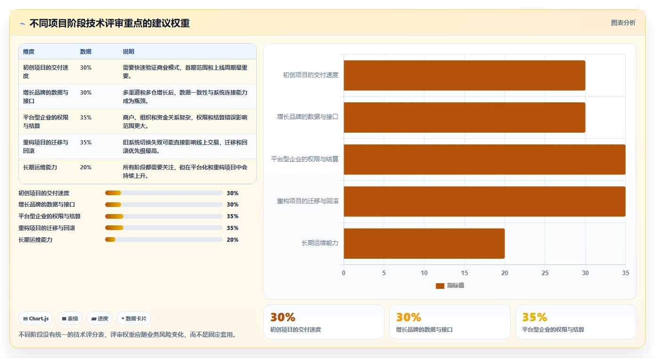655x358 pixels.
Task: Click y-axis label 重构项目的迁移与回滚 in chart
Action: click(x=308, y=201)
